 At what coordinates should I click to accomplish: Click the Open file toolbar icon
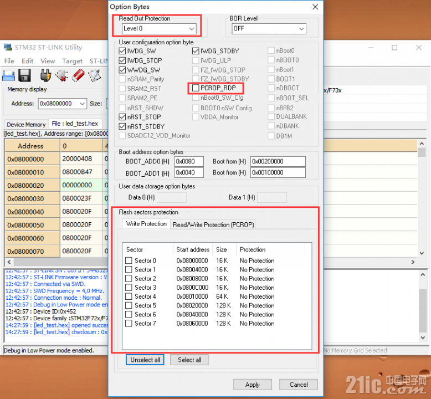pos(8,75)
